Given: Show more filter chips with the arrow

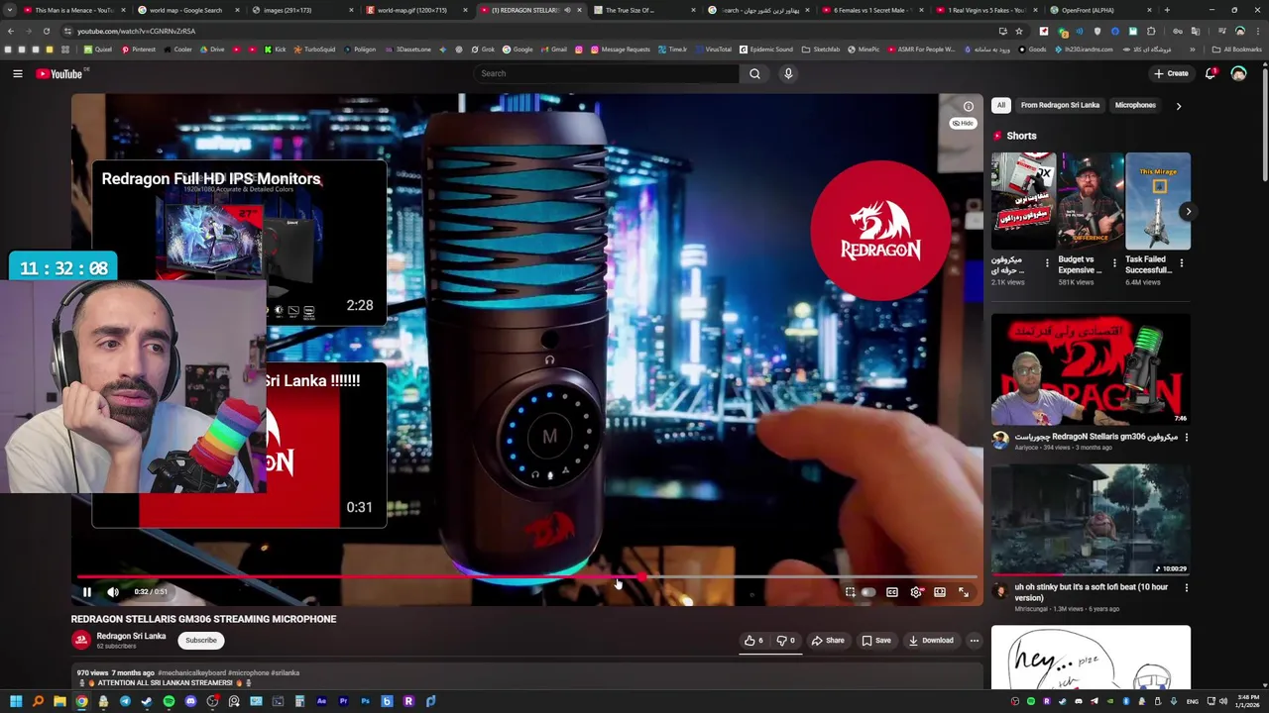Looking at the screenshot, I should pyautogui.click(x=1178, y=105).
